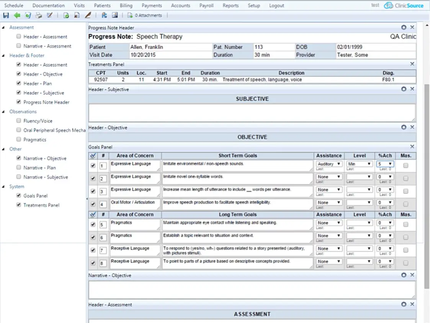Screen dimensions: 430x323
Task: Select Logout from the top navigation
Action: (x=276, y=5)
